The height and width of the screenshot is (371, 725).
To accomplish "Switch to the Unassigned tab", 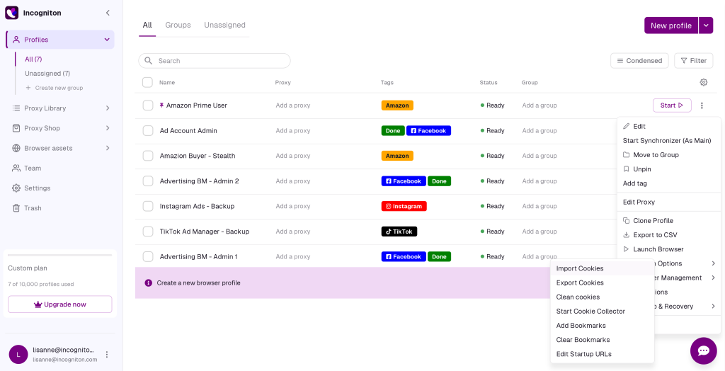I will point(224,25).
